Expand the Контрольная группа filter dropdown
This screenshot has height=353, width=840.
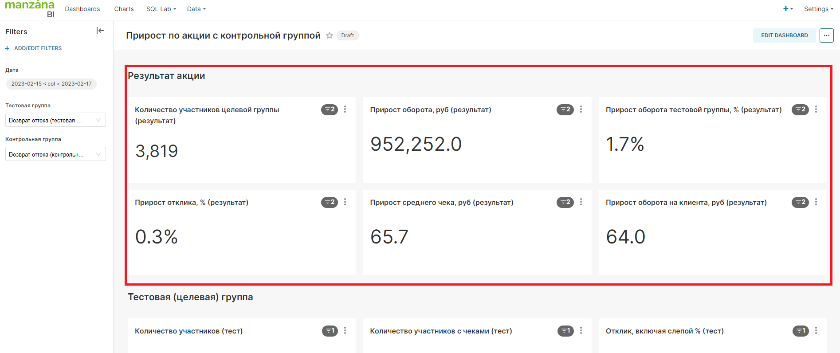(55, 154)
